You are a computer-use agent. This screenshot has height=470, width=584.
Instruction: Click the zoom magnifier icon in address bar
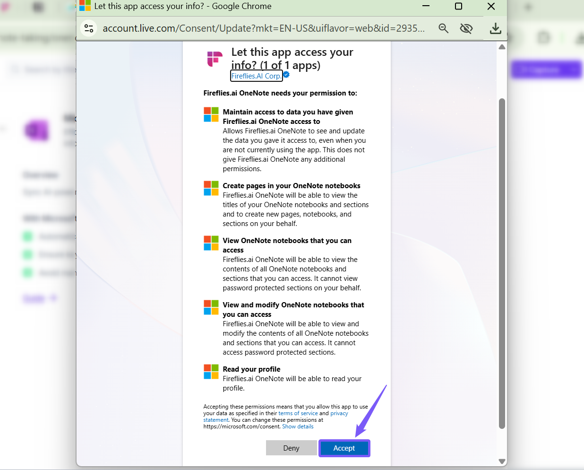(x=443, y=28)
